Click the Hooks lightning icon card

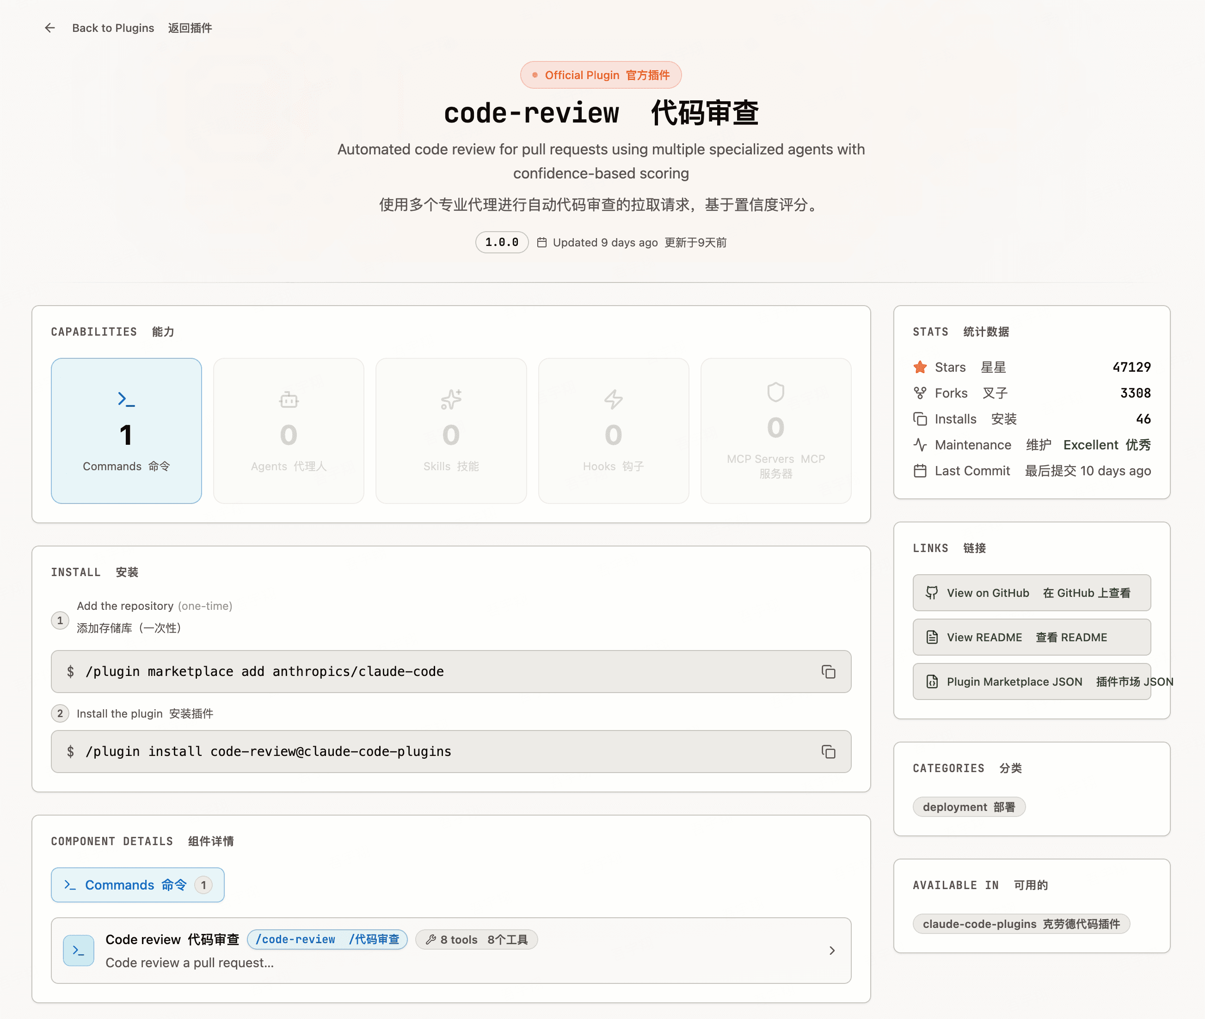pos(613,430)
